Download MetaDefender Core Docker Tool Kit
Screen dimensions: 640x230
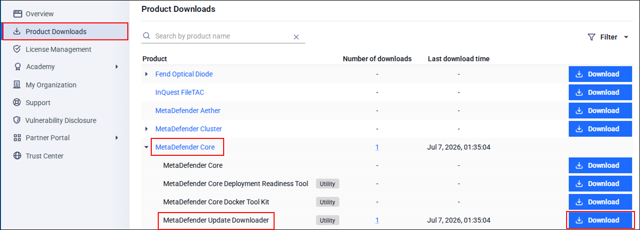click(x=601, y=202)
